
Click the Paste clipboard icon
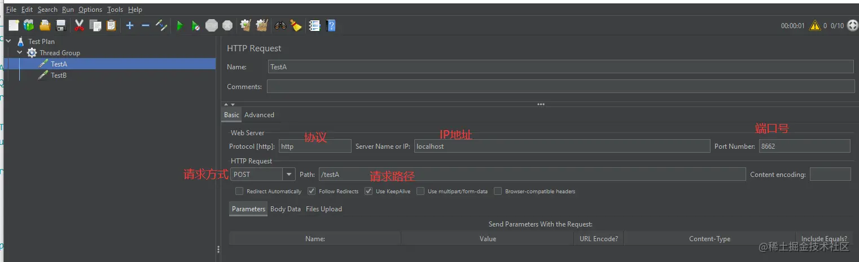coord(111,25)
